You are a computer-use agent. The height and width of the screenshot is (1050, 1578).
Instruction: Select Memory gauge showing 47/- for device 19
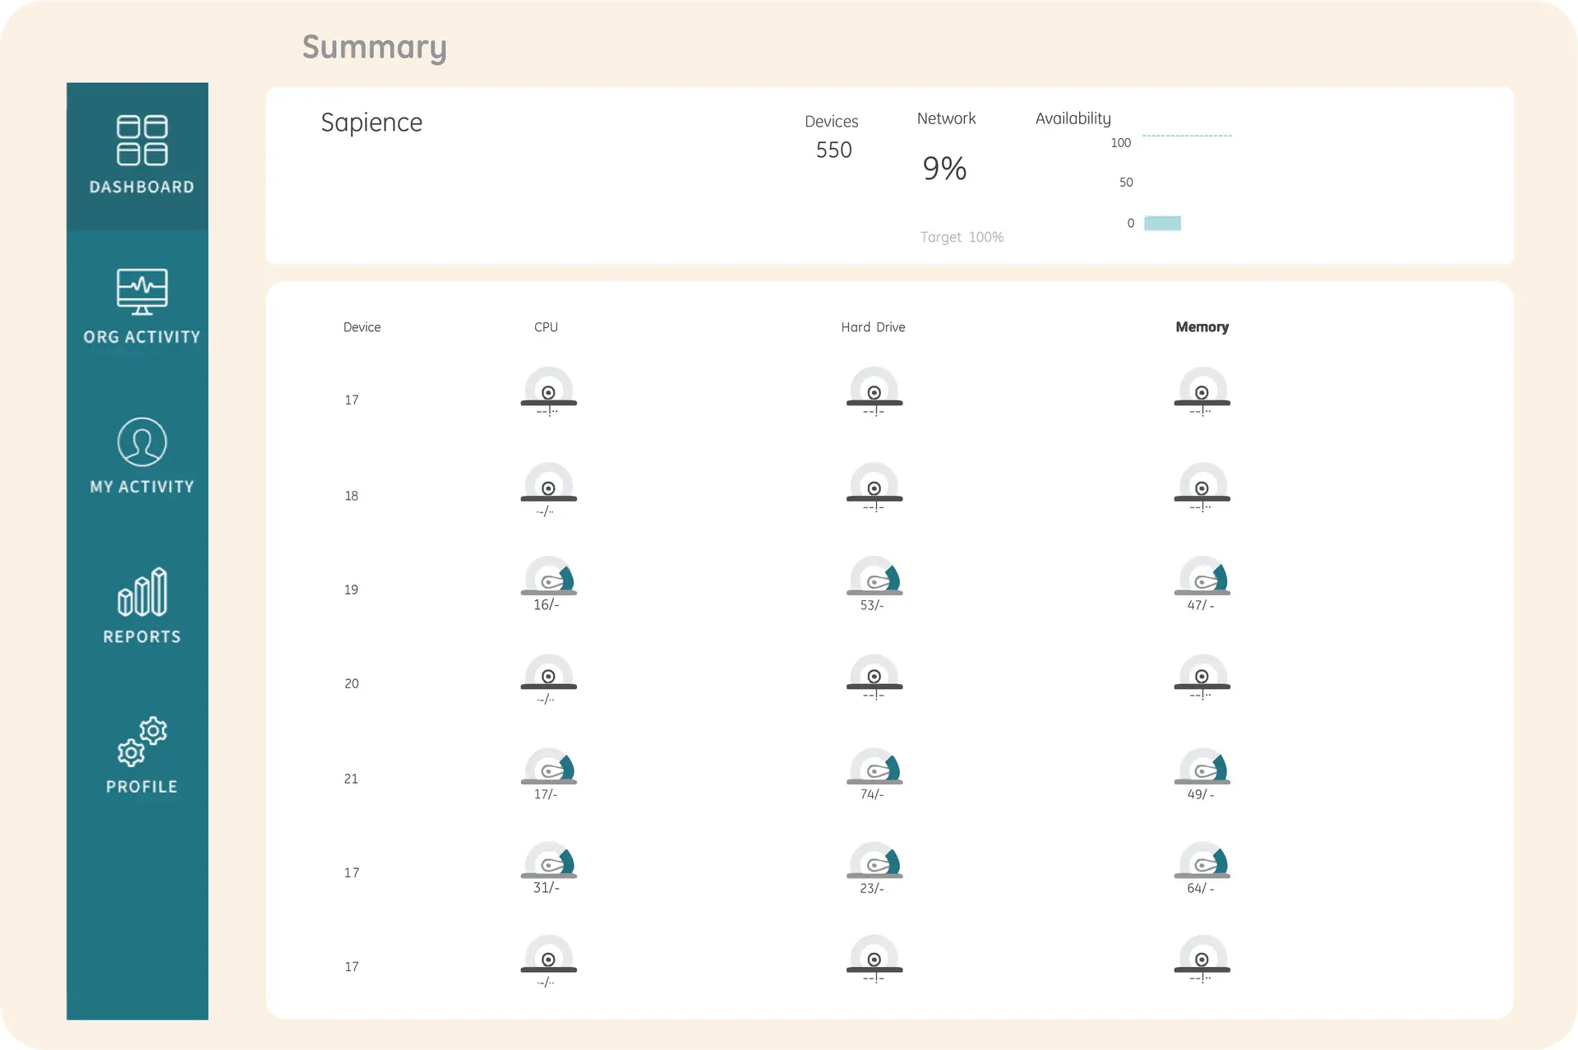1202,581
